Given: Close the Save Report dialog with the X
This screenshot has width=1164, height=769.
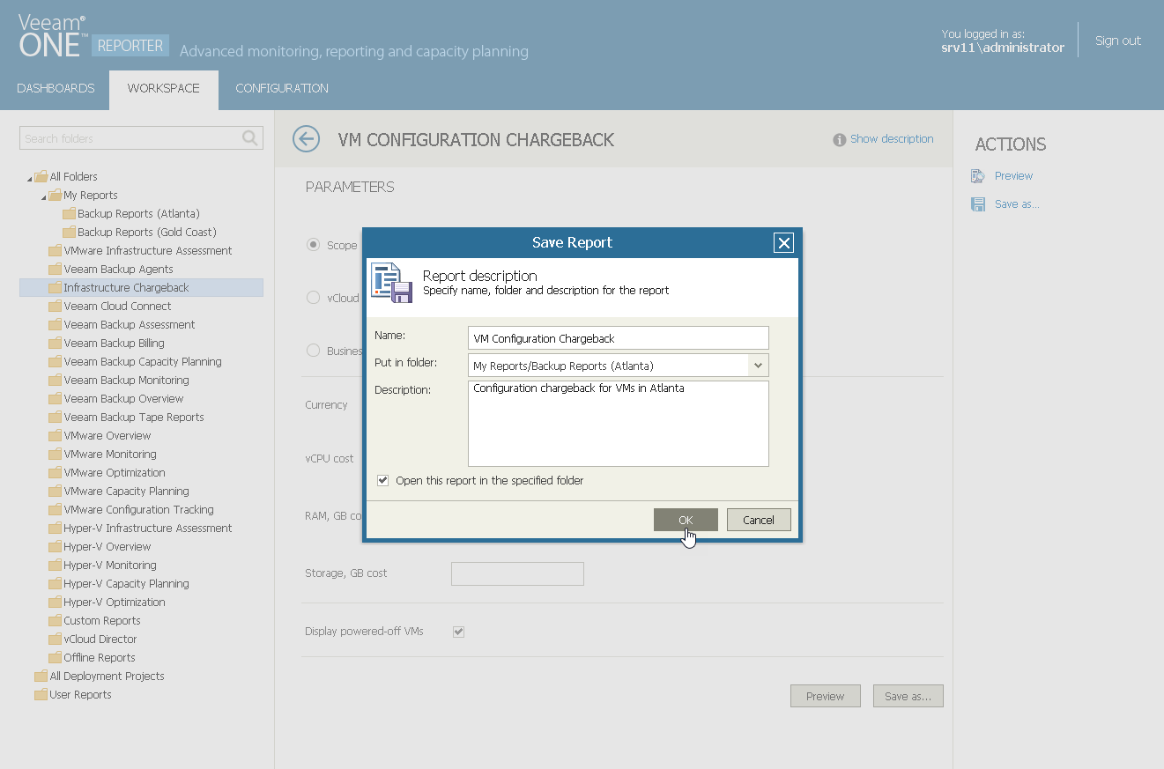Looking at the screenshot, I should pyautogui.click(x=783, y=243).
